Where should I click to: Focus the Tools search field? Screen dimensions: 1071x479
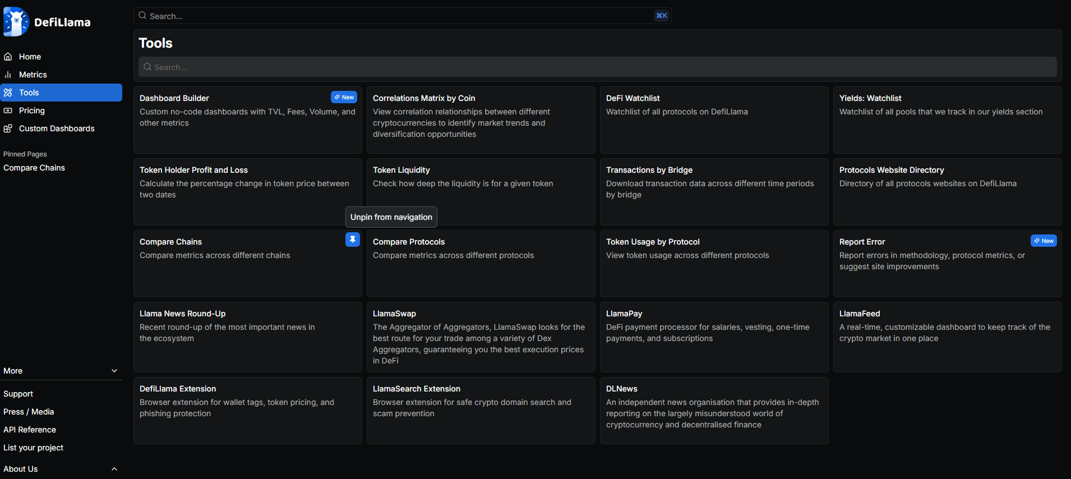597,67
